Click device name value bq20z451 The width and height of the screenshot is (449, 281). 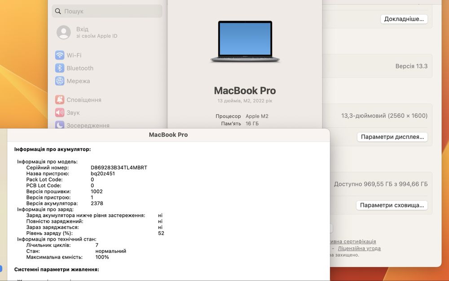(x=103, y=173)
